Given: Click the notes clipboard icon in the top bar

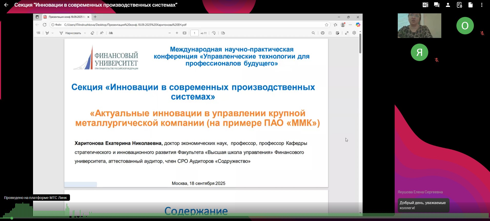Looking at the screenshot, I should point(425,5).
